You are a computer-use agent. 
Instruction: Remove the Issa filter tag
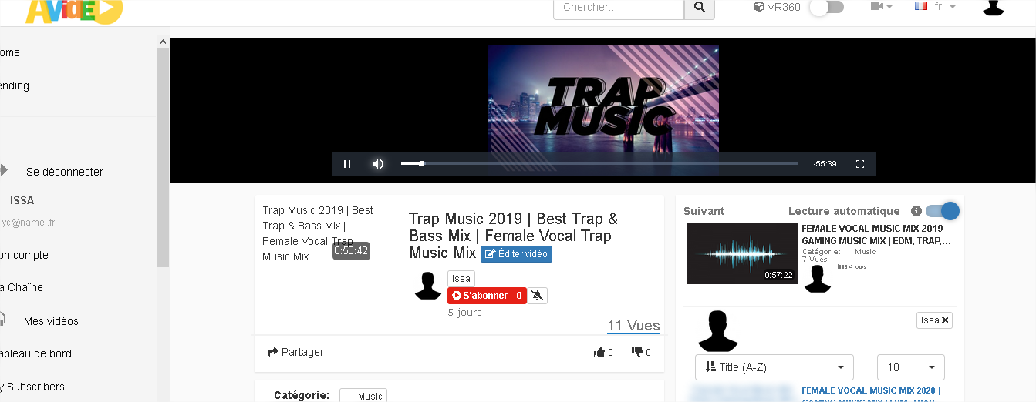945,320
